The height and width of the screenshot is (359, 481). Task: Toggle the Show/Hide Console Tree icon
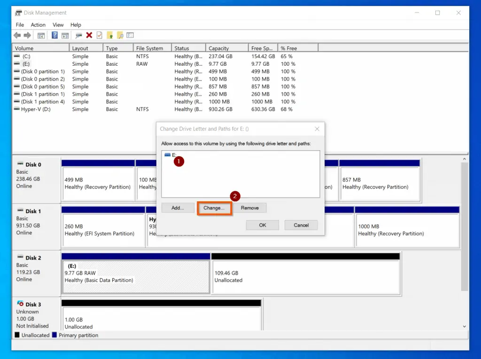pyautogui.click(x=41, y=36)
